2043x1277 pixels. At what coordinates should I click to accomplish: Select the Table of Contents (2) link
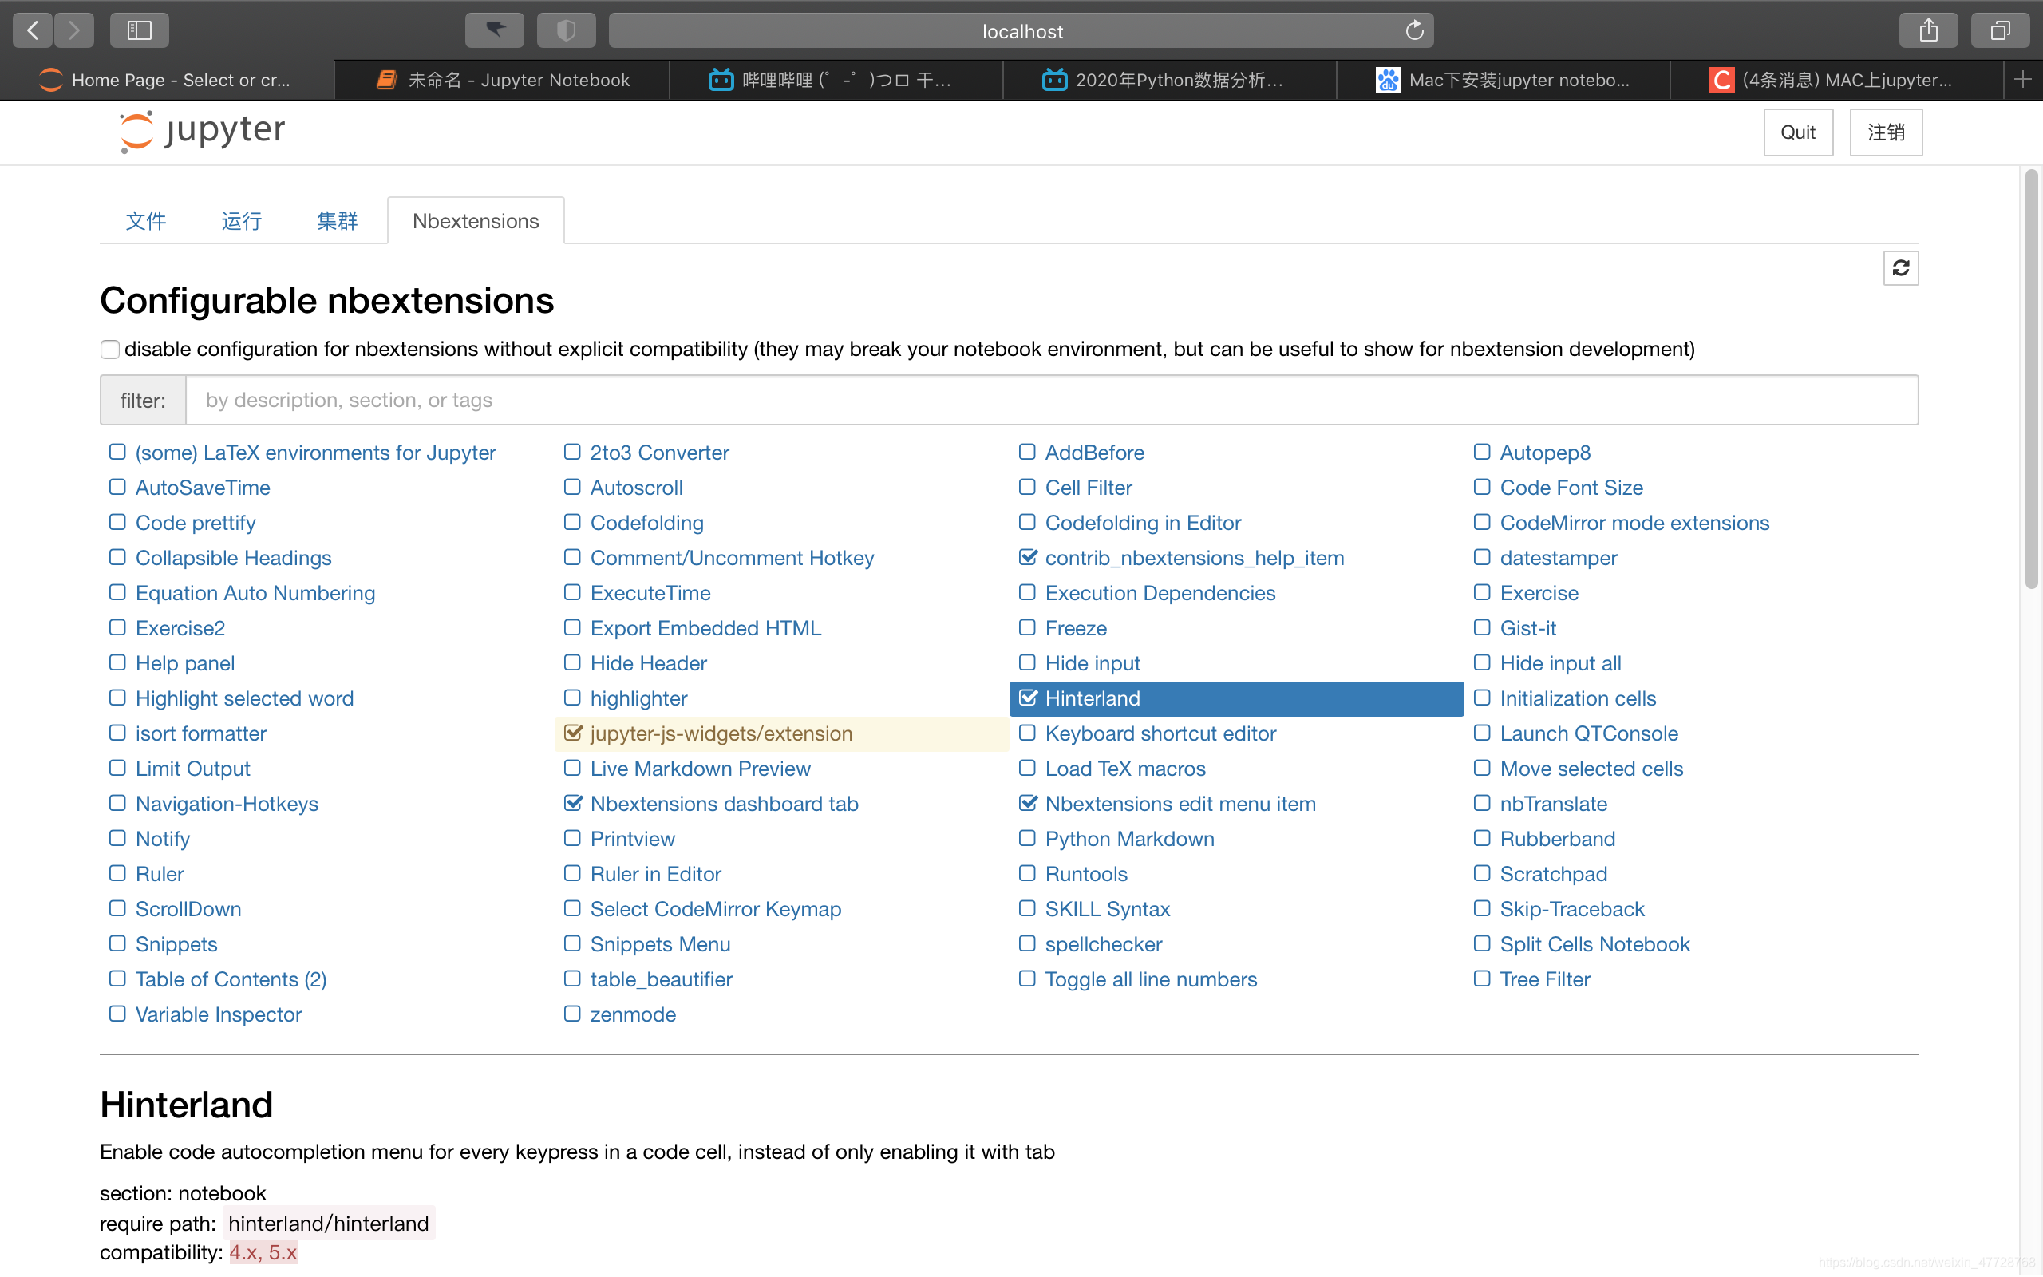[231, 979]
